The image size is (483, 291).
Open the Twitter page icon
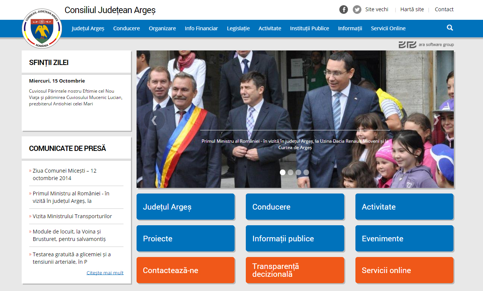357,10
